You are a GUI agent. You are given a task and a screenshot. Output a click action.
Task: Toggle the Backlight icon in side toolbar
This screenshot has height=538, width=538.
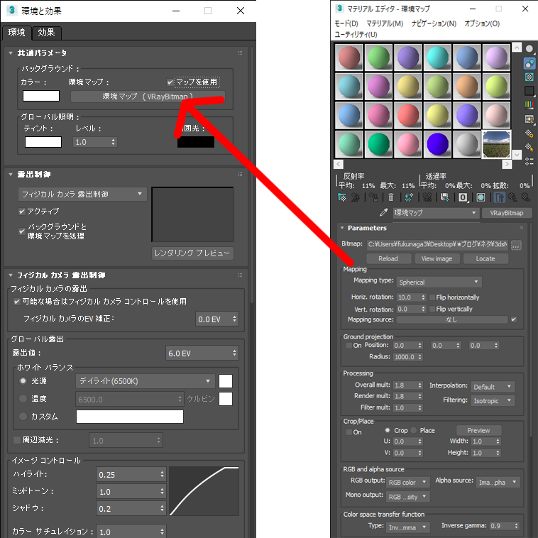click(x=529, y=63)
